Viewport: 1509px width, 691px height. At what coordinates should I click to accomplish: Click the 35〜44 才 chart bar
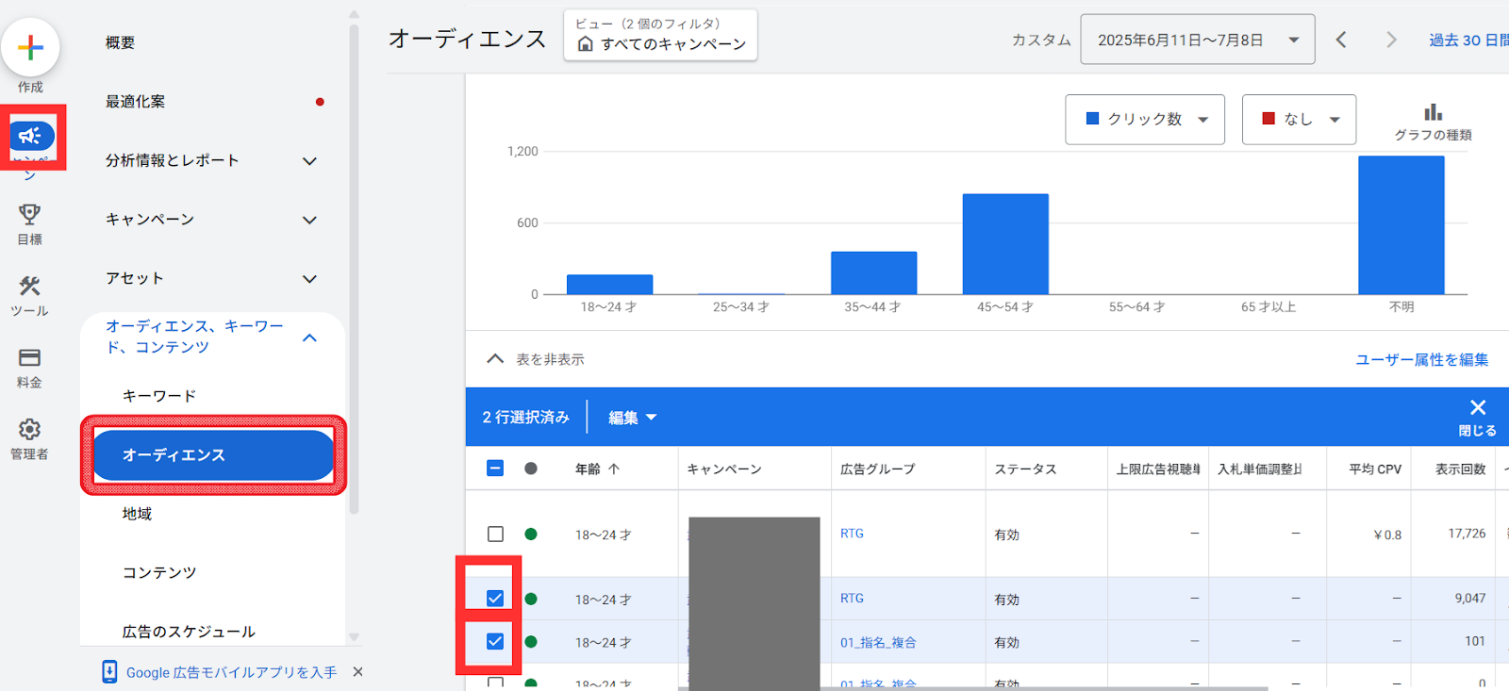[x=874, y=273]
